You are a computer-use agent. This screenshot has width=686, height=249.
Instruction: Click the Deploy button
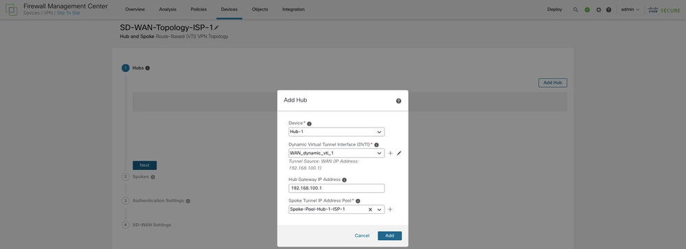point(554,10)
